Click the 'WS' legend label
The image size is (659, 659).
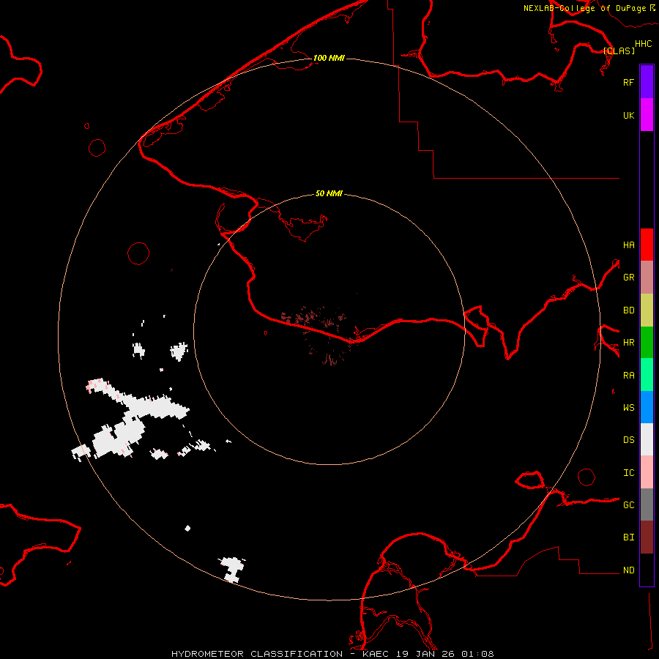[x=628, y=408]
